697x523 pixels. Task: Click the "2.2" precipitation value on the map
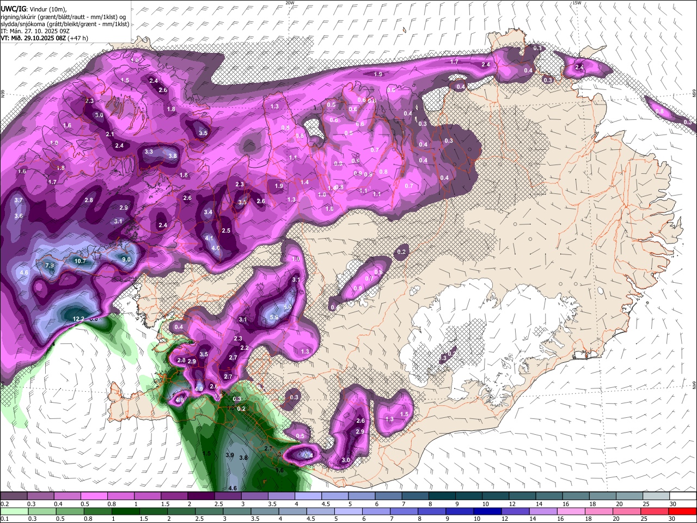[244, 348]
